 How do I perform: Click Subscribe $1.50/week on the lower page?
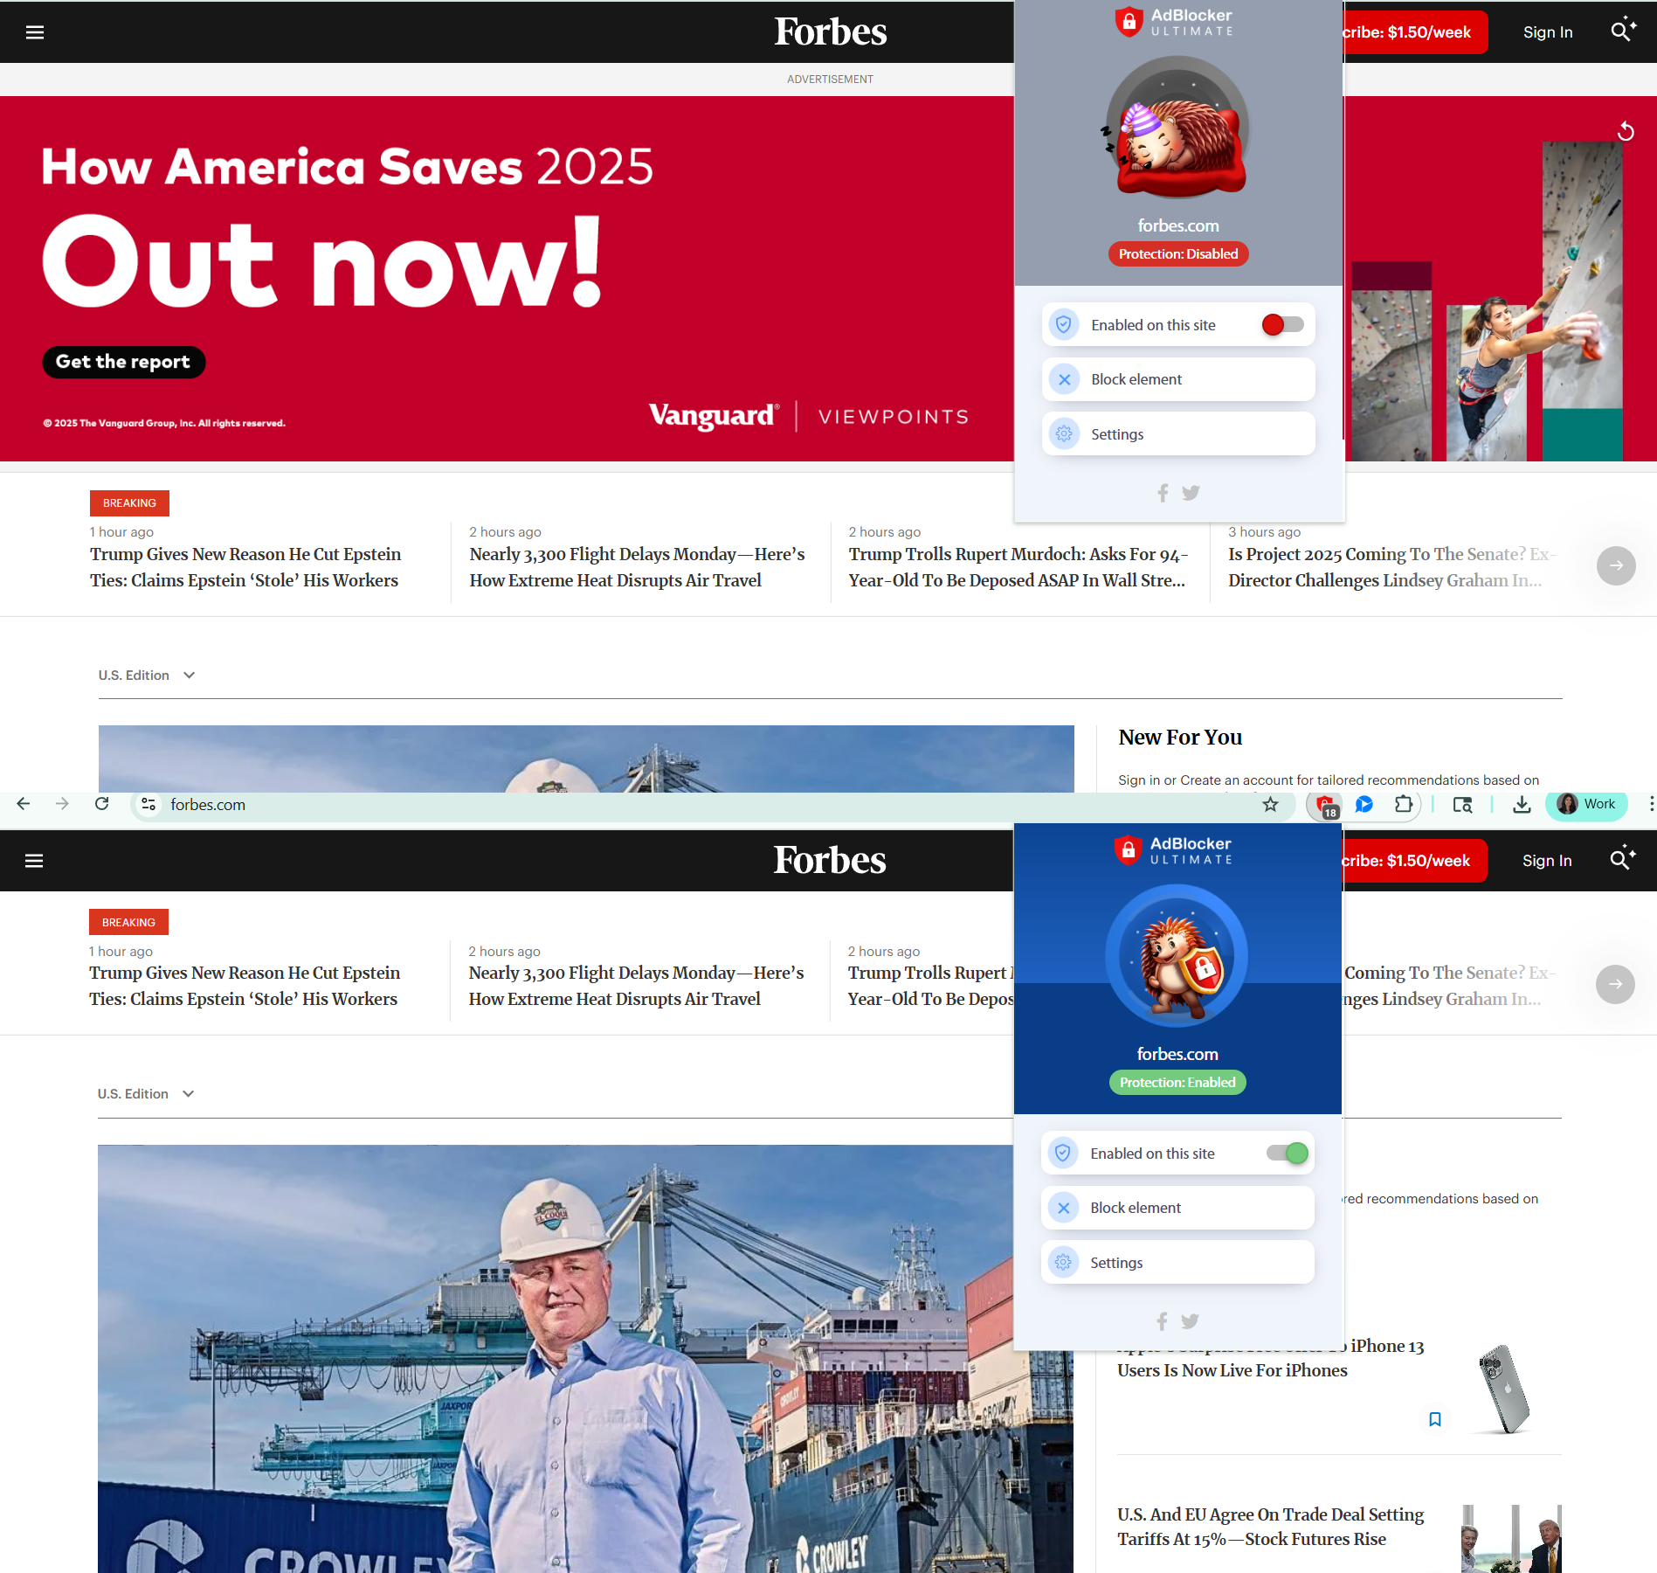1414,861
